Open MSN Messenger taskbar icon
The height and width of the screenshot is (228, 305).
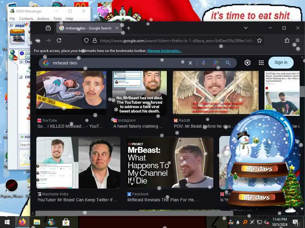51,222
